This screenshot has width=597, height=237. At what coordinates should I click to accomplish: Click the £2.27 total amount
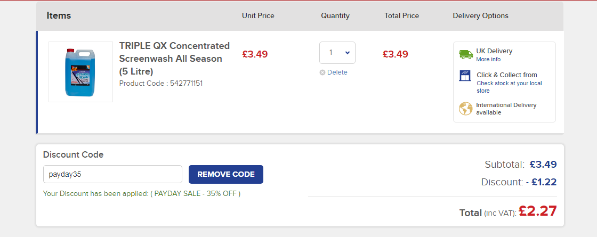point(537,211)
